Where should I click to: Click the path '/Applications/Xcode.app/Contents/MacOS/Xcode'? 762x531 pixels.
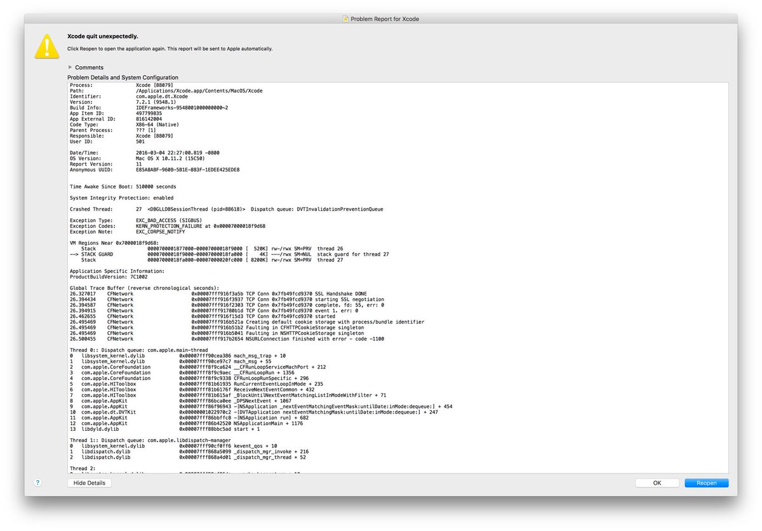tap(199, 91)
